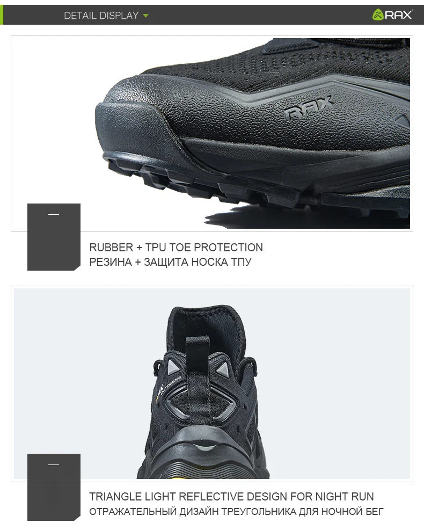This screenshot has height=530, width=424.
Task: Click the white dash on lower dark block
Action: [x=54, y=464]
